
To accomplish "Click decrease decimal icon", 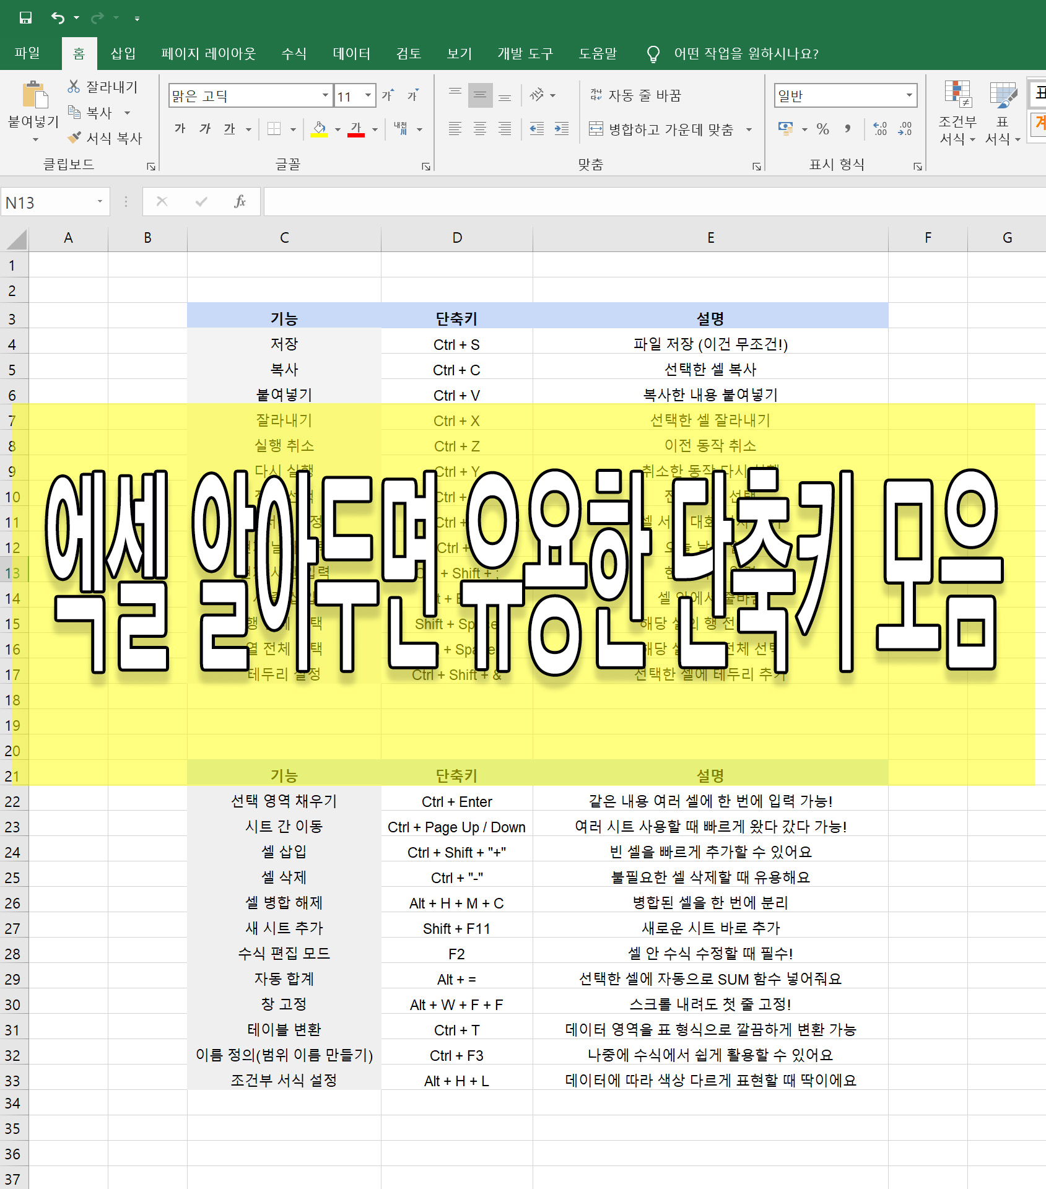I will (x=905, y=129).
